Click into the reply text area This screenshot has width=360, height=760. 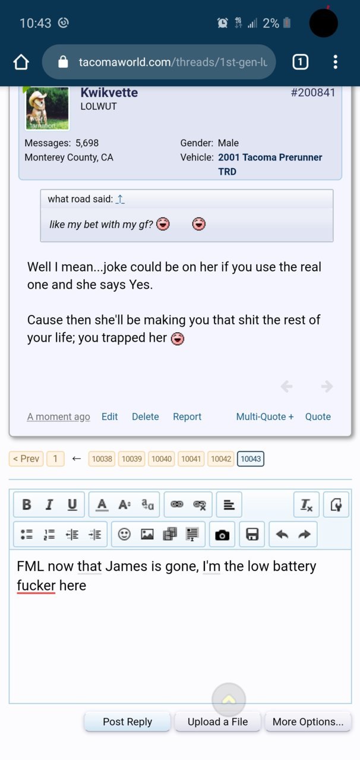point(180,626)
